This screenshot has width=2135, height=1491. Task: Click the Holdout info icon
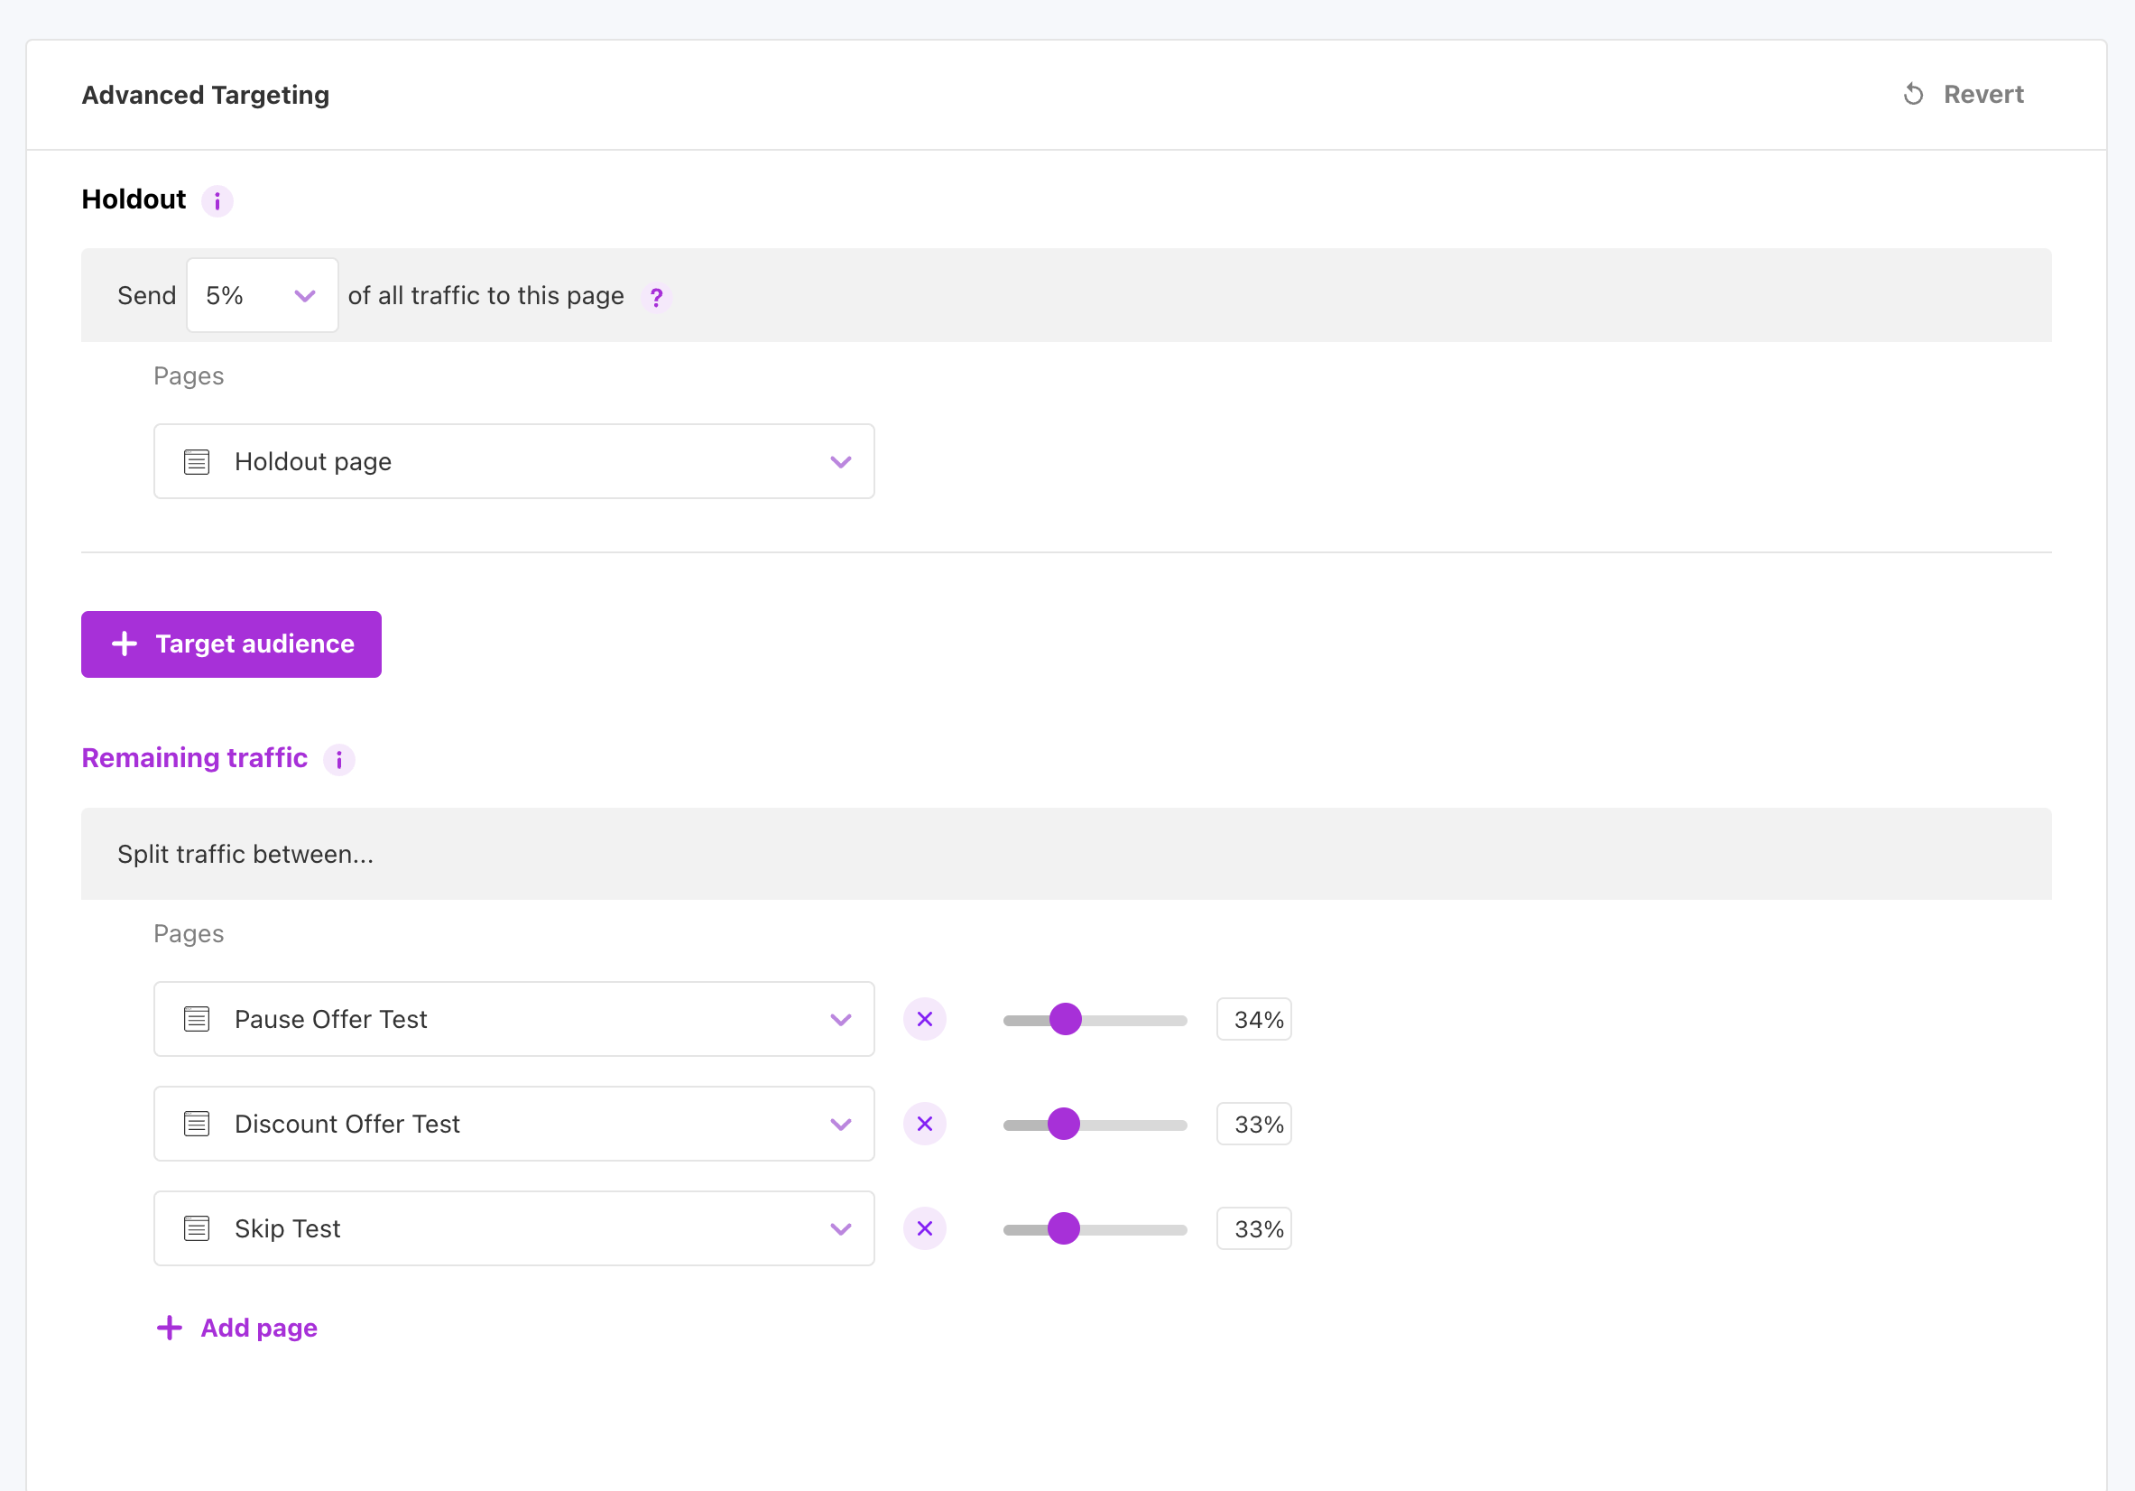tap(217, 201)
